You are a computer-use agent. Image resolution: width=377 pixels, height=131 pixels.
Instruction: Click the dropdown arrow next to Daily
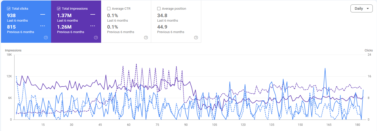point(367,8)
